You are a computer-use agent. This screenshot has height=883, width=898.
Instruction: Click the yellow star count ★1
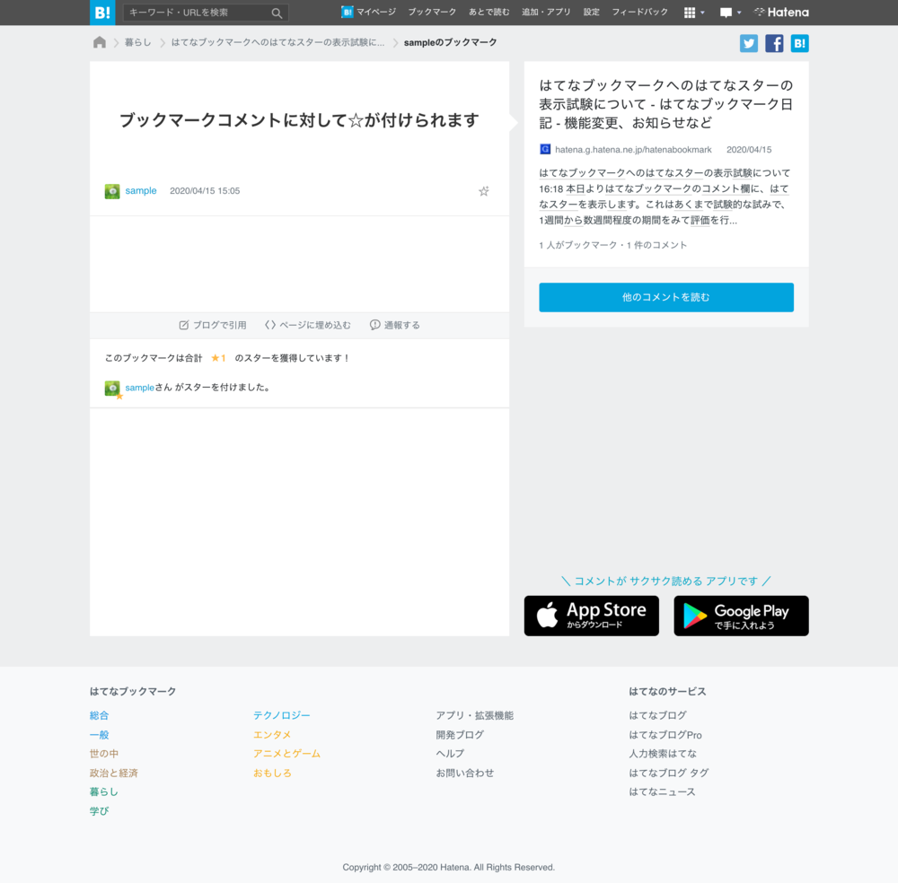click(x=218, y=358)
